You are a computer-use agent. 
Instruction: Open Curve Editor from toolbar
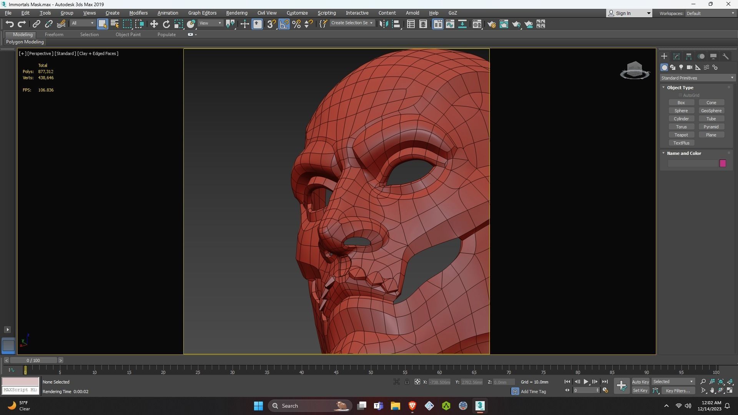coord(450,24)
